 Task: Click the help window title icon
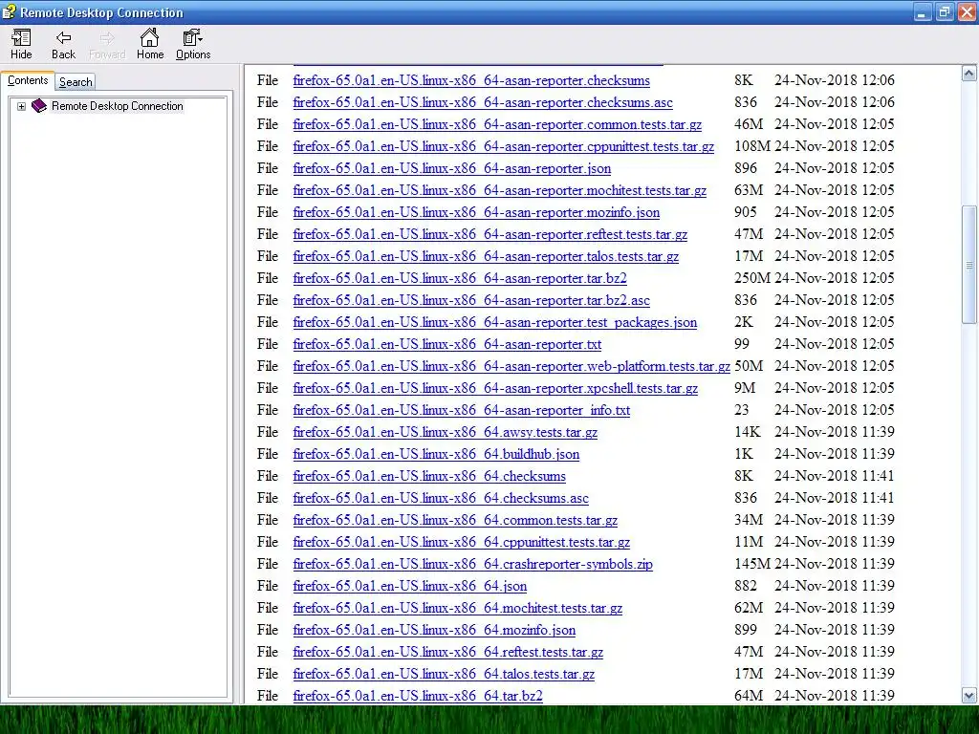pyautogui.click(x=9, y=11)
